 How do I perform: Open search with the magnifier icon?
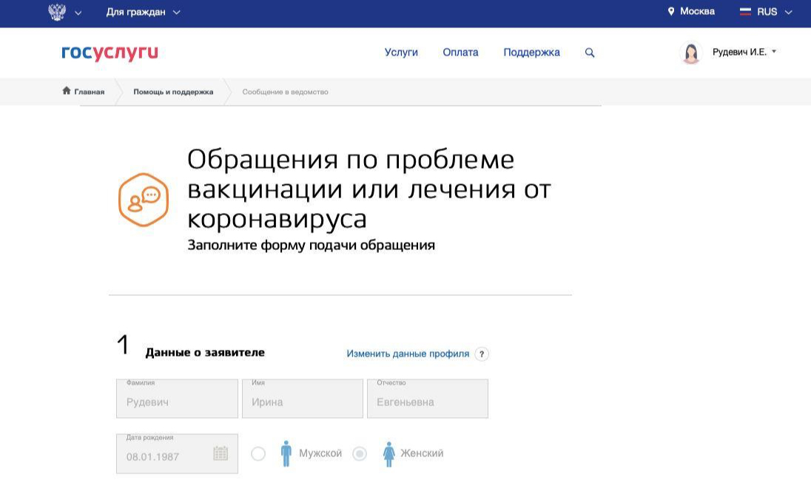[x=590, y=53]
